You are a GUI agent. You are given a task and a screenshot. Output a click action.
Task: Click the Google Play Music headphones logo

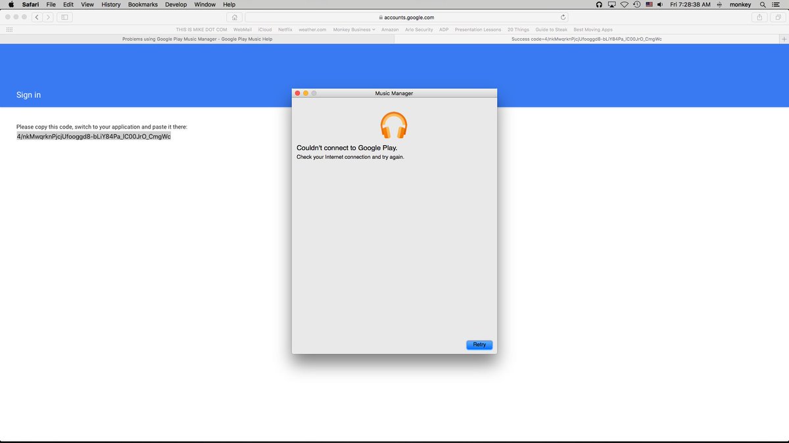[x=394, y=125]
